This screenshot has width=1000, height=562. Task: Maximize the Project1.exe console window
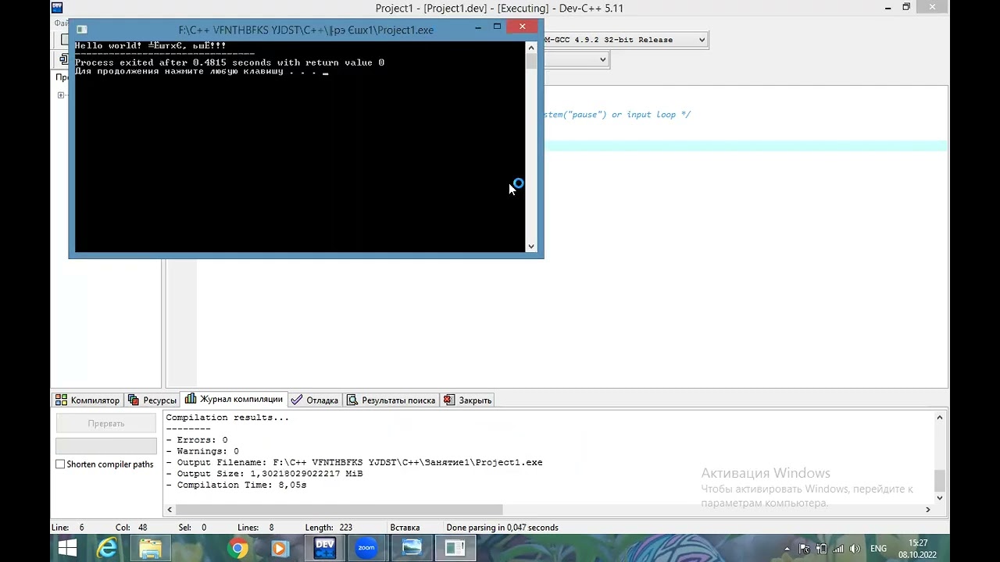tap(497, 27)
